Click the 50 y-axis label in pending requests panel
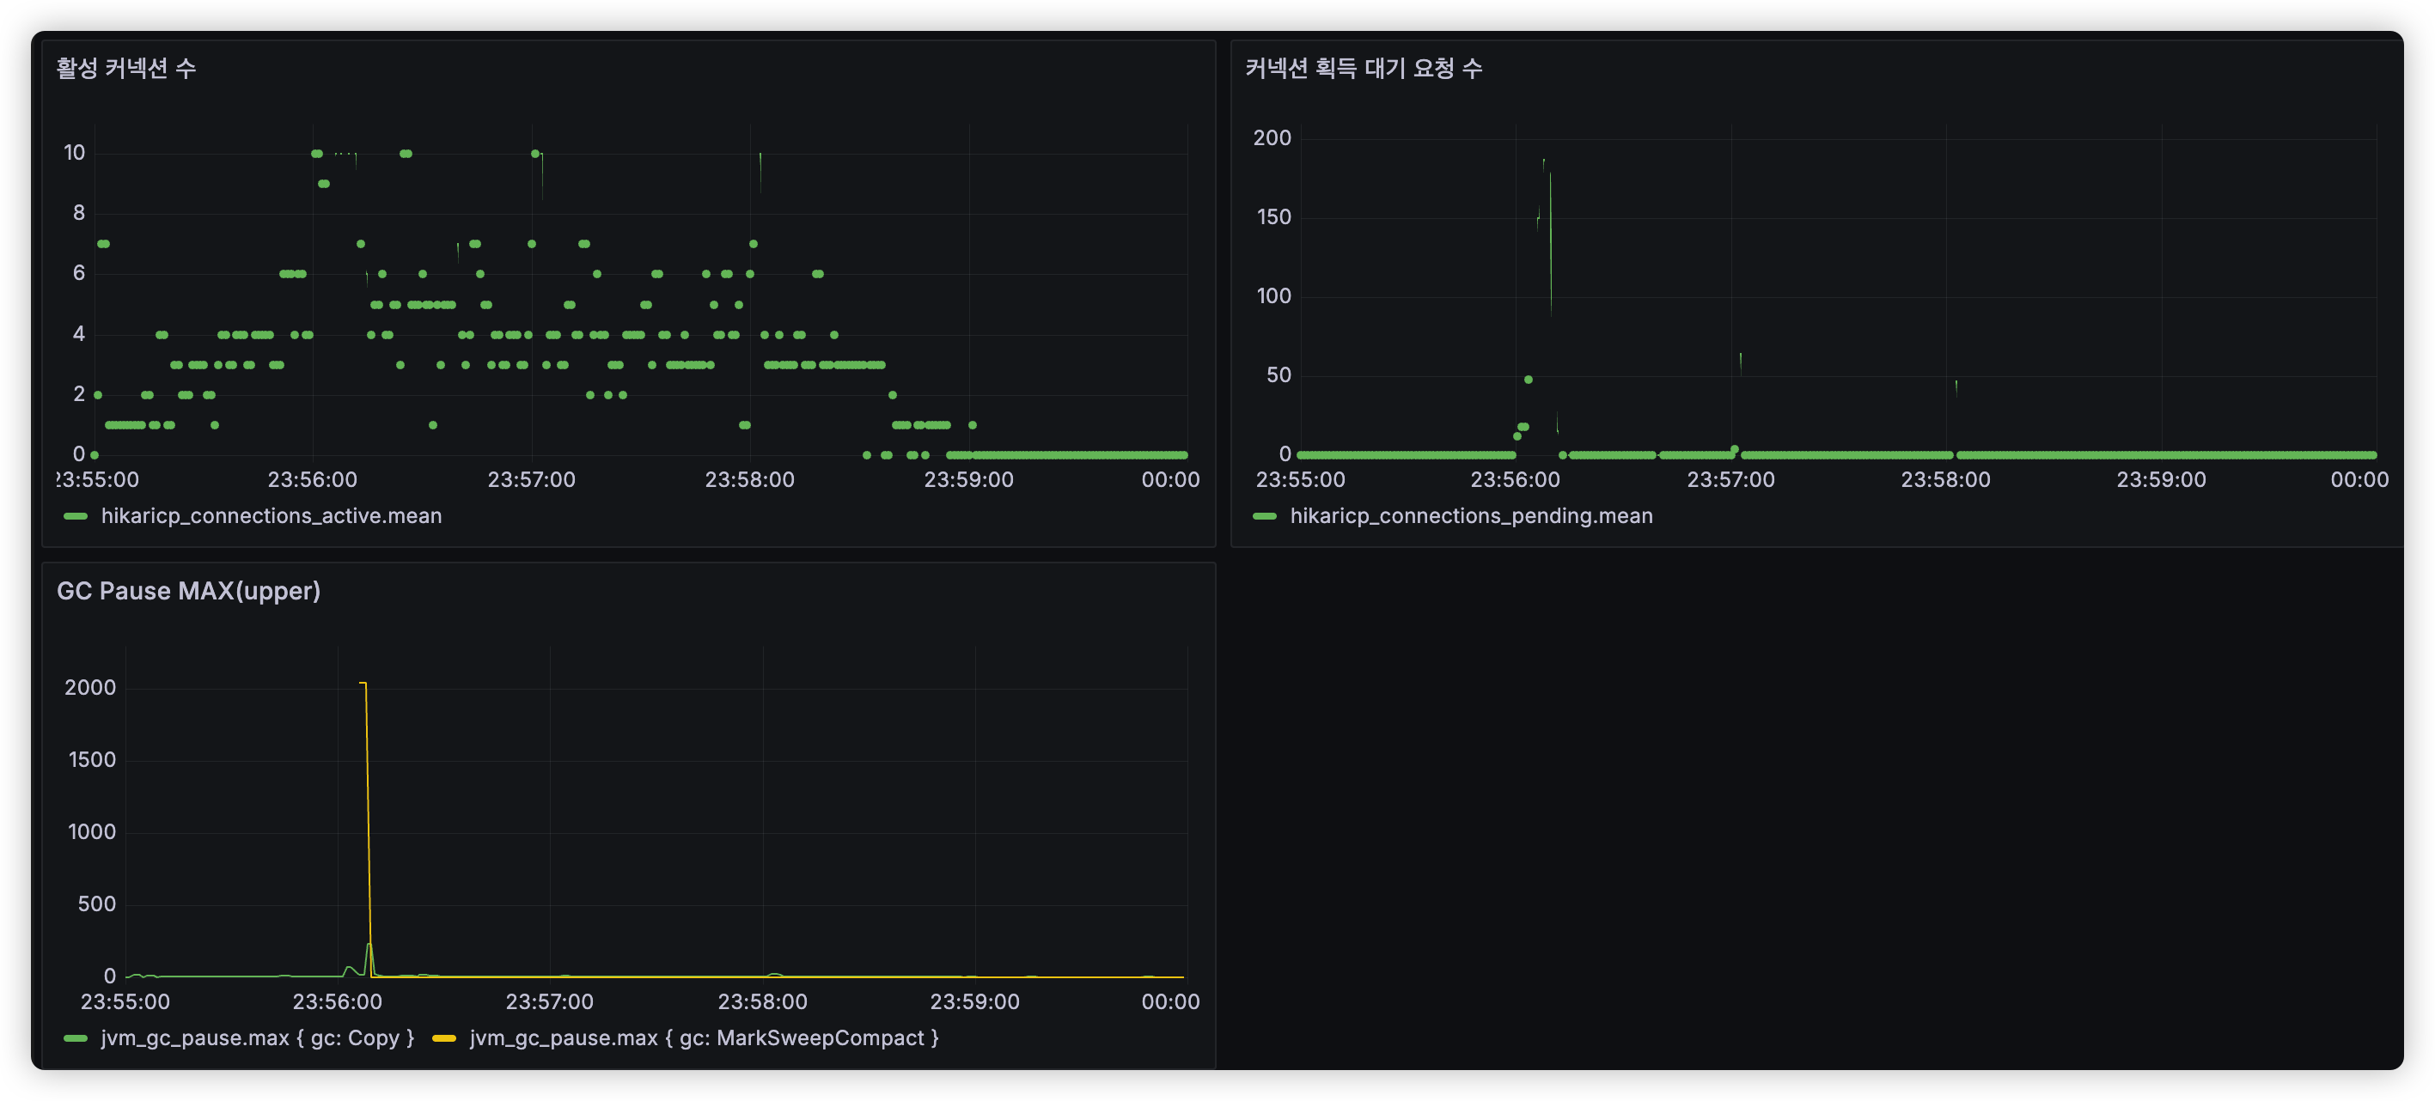Viewport: 2435px width, 1101px height. 1279,375
